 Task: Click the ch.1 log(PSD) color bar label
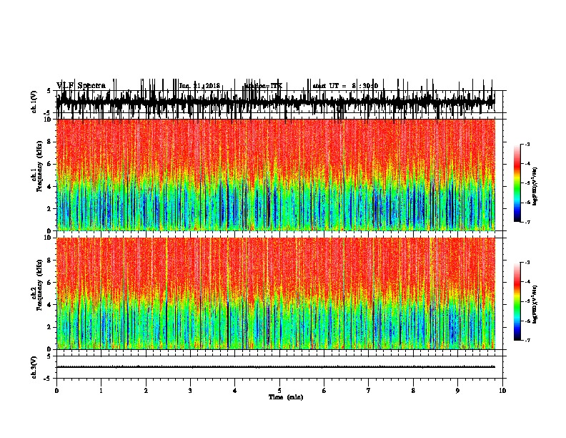[535, 187]
